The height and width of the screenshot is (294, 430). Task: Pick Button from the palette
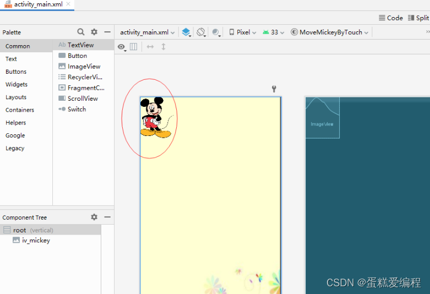coord(83,56)
